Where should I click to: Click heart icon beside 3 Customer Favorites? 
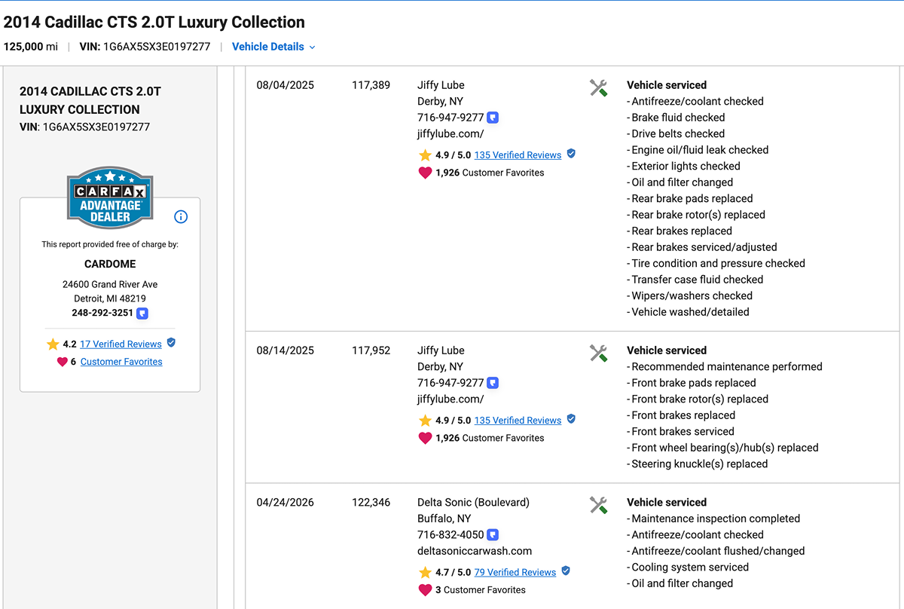click(425, 590)
